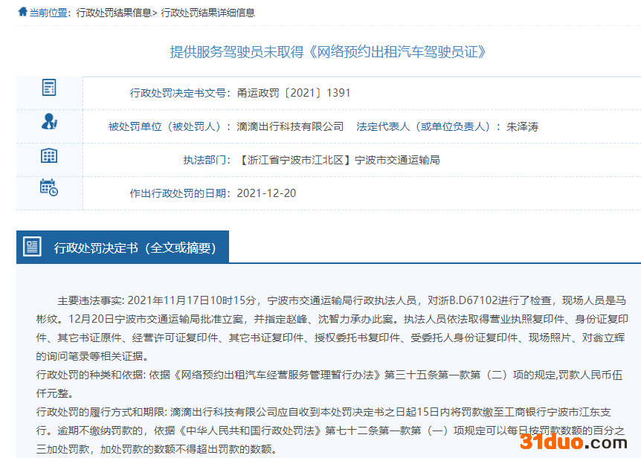This screenshot has width=641, height=458.
Task: Click the document number 甬运政罚〔2021〕1391
Action: point(294,93)
